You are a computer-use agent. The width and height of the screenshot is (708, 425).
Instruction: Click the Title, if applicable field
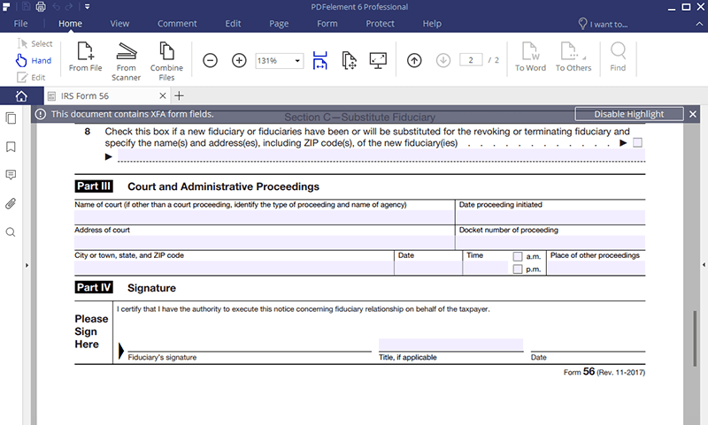(x=450, y=345)
